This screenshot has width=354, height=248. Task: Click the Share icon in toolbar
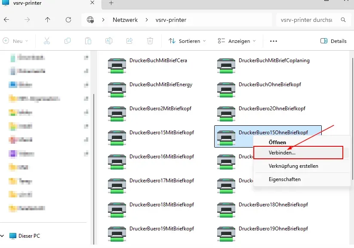(129, 41)
